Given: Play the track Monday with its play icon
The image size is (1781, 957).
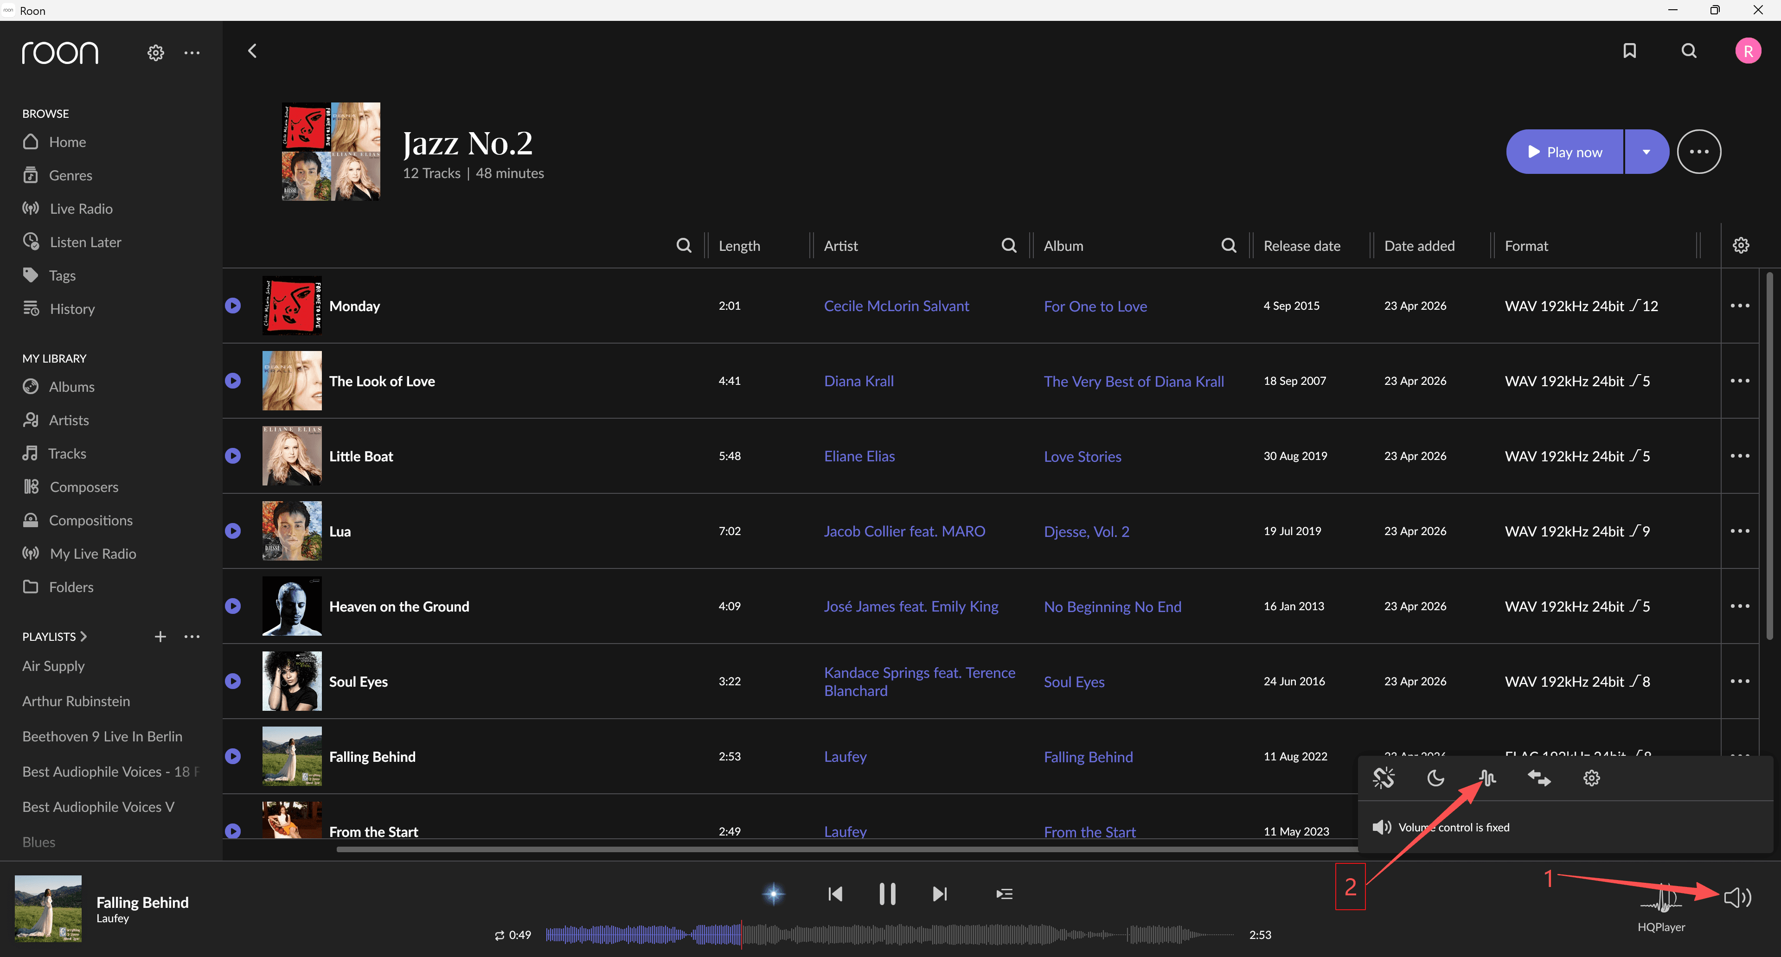Looking at the screenshot, I should pyautogui.click(x=233, y=306).
